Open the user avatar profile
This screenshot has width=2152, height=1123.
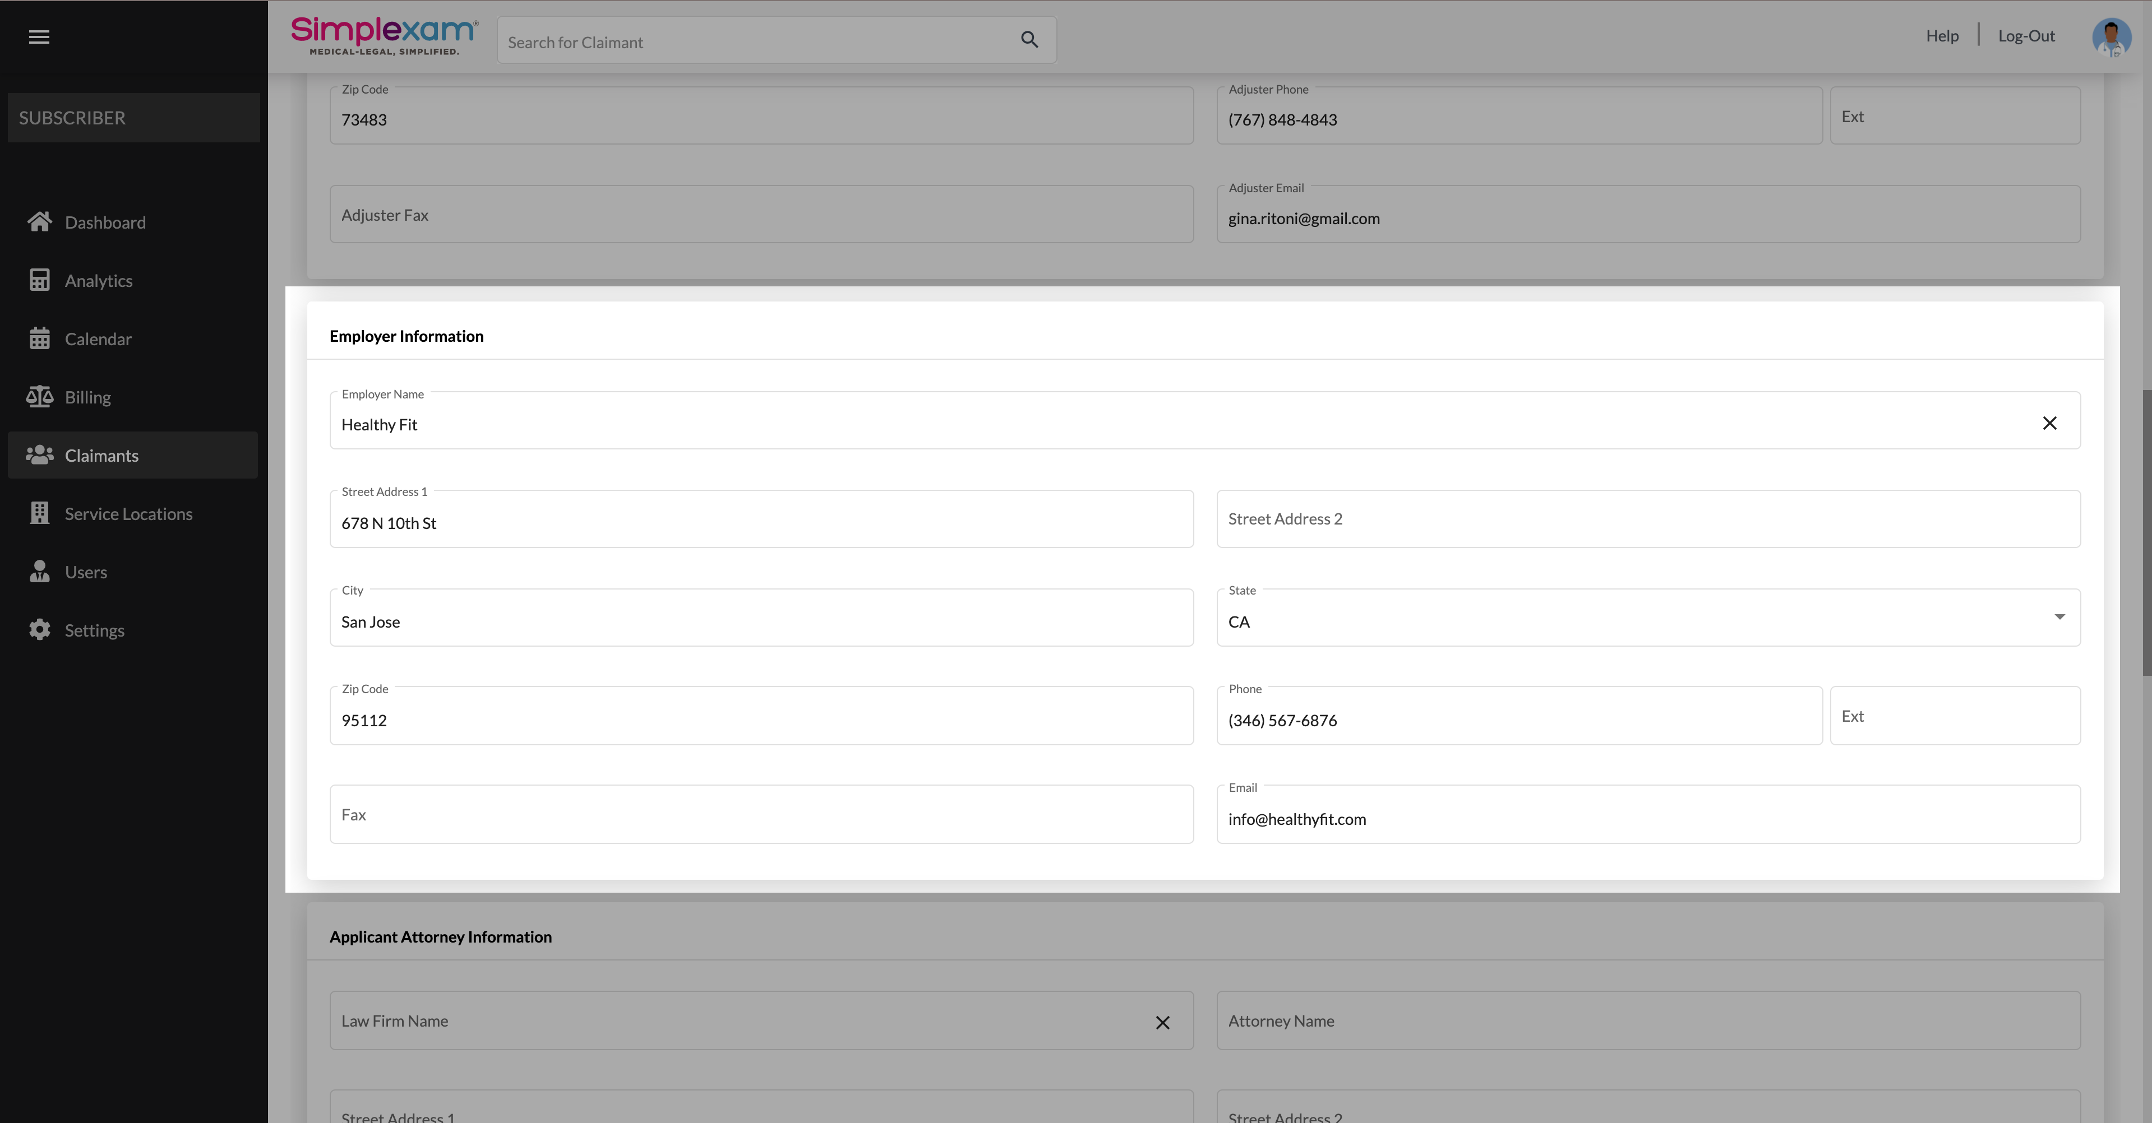coord(2111,37)
